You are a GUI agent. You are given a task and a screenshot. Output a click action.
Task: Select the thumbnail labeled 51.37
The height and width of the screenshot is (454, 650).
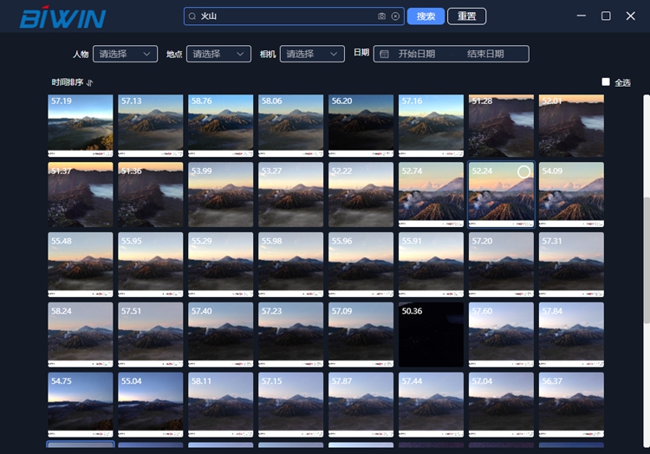tap(81, 194)
